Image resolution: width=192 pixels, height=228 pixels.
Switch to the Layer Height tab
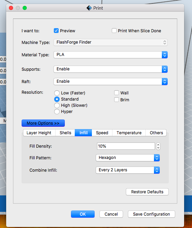coord(39,133)
